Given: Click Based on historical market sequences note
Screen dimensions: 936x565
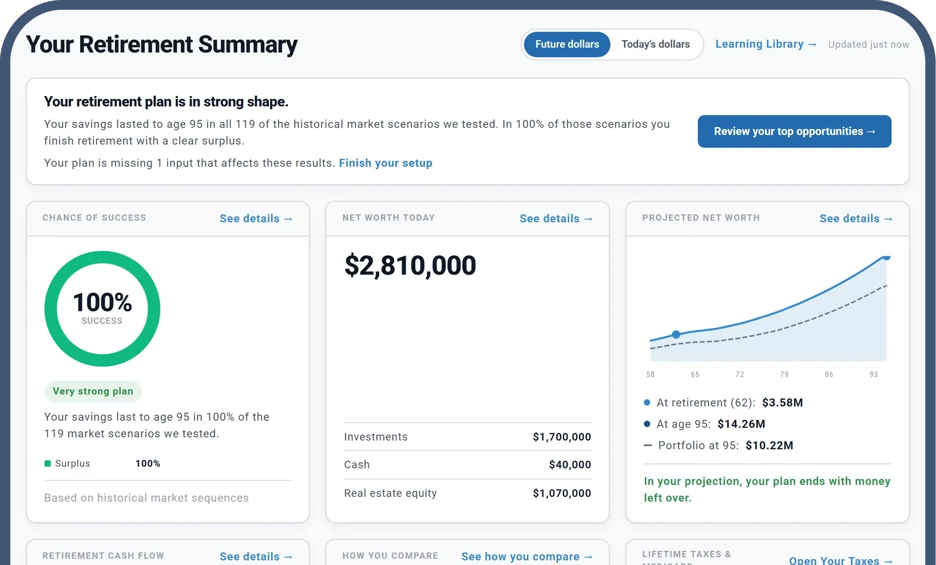Looking at the screenshot, I should coord(146,498).
